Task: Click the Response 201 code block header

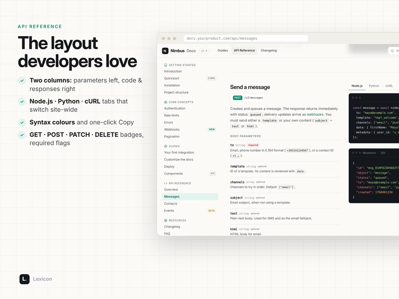Action: pyautogui.click(x=374, y=153)
